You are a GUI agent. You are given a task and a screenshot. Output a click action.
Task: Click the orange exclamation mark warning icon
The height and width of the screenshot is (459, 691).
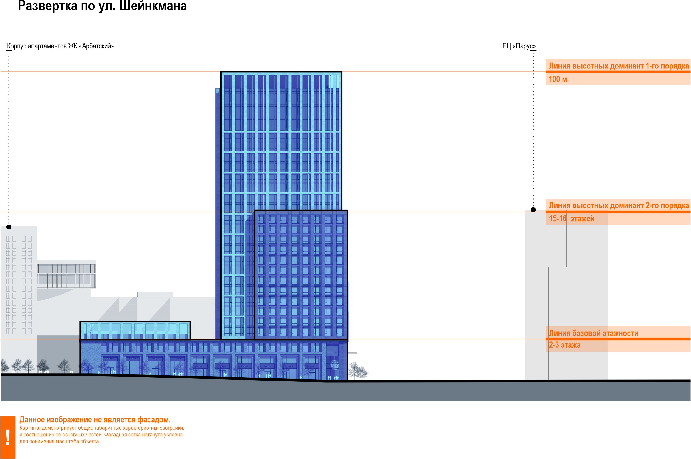tap(8, 437)
